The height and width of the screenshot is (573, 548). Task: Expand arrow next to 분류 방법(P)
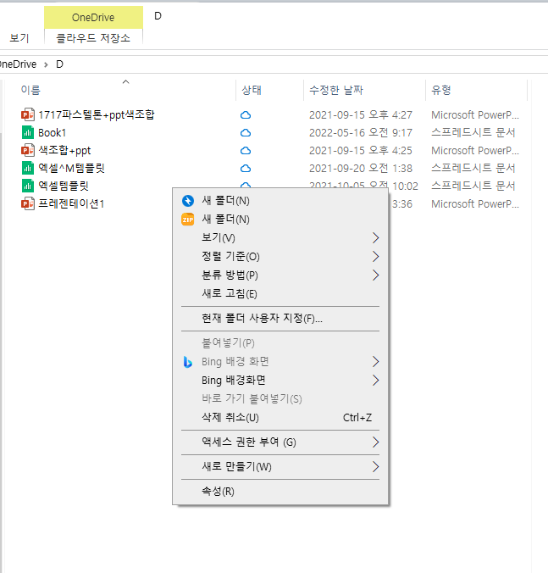(376, 275)
